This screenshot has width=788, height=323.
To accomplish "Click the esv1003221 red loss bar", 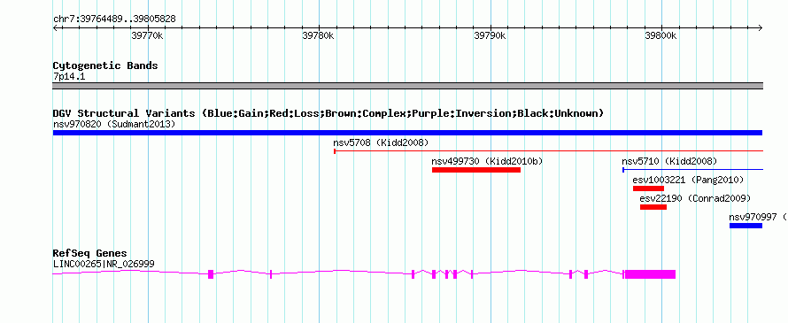I will click(648, 188).
